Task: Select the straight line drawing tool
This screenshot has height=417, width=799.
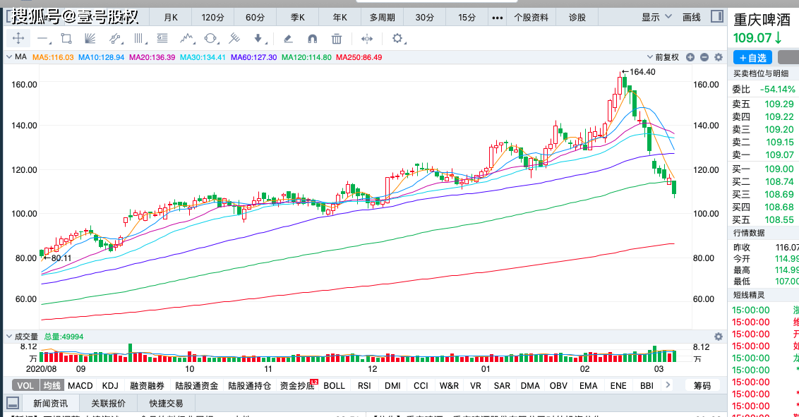Action: 43,39
